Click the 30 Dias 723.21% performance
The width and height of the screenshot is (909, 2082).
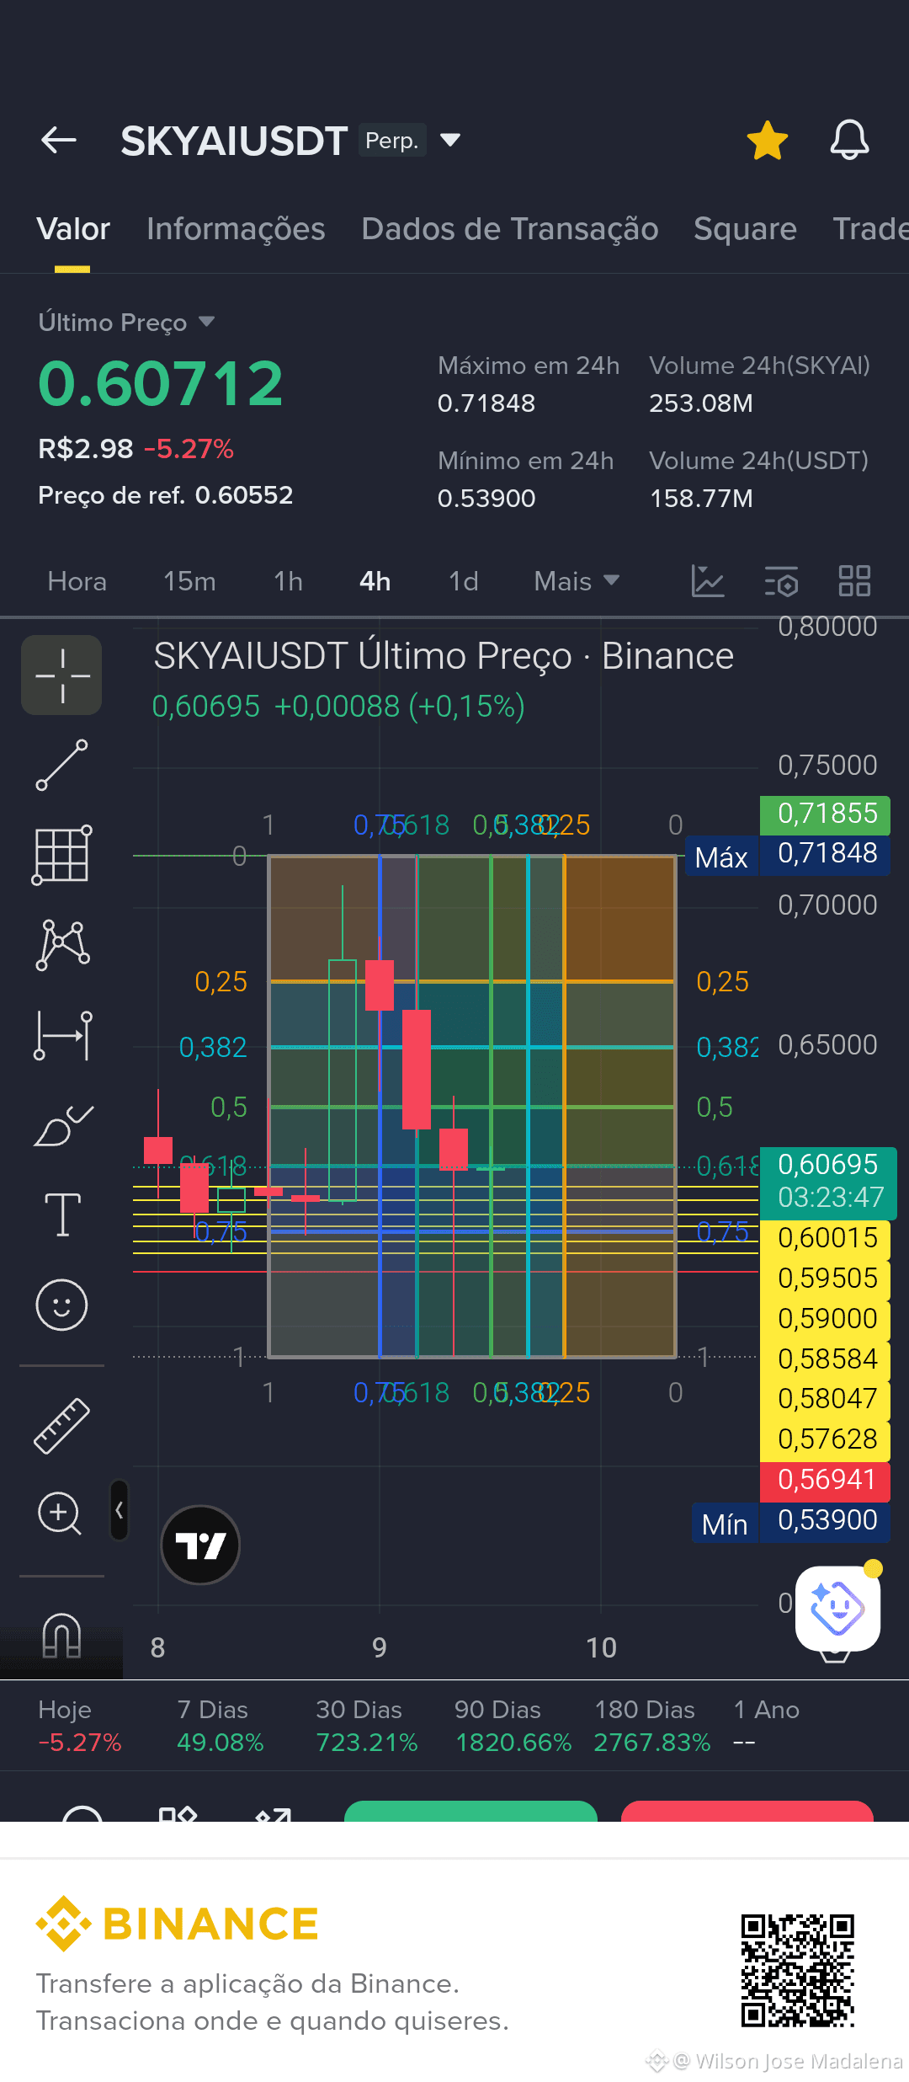tap(366, 1726)
